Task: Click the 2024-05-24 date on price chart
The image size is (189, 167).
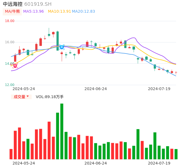Action: 24,89
